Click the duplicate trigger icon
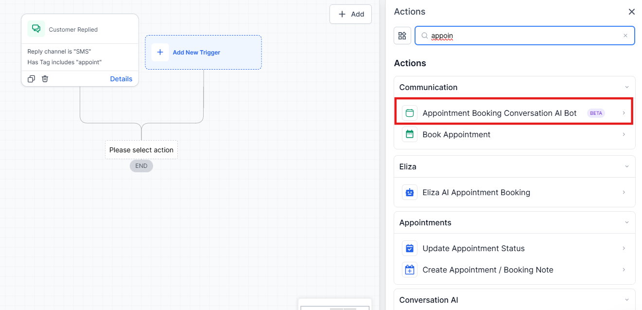The height and width of the screenshot is (310, 642). (31, 79)
